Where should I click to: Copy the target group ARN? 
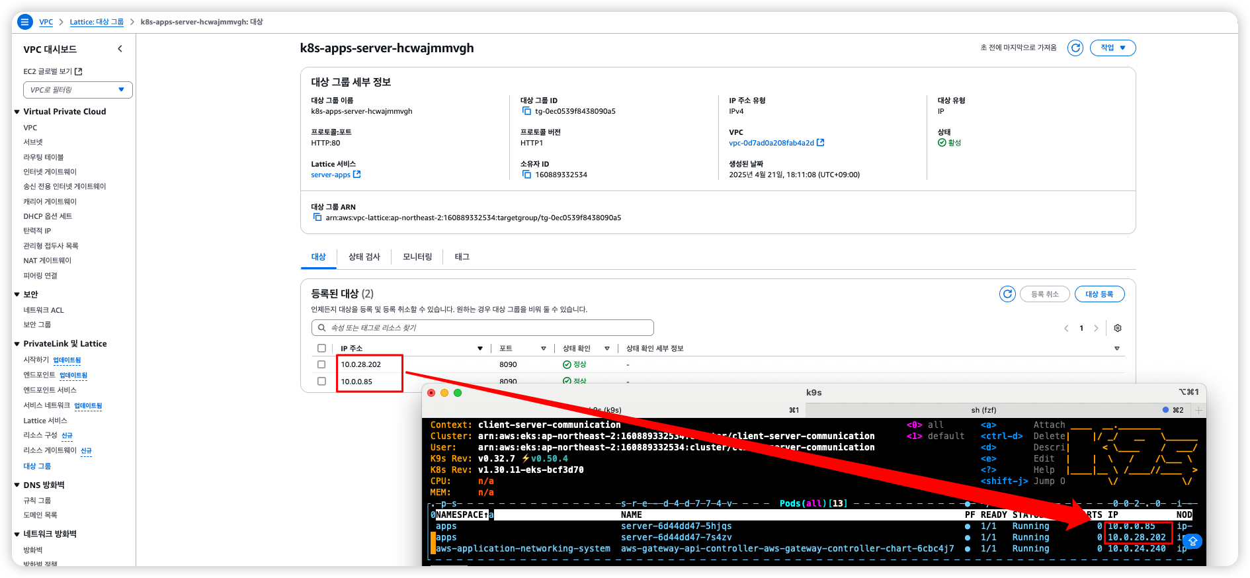click(317, 218)
